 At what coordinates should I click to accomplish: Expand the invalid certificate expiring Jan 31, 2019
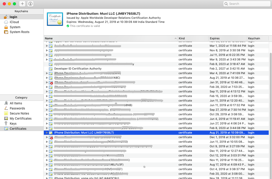coord(47,82)
